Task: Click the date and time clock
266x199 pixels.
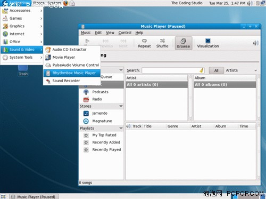Action: coord(227,3)
